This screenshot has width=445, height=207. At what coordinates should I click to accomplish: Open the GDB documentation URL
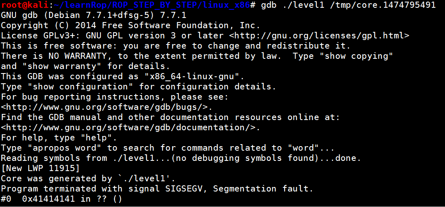click(x=131, y=127)
